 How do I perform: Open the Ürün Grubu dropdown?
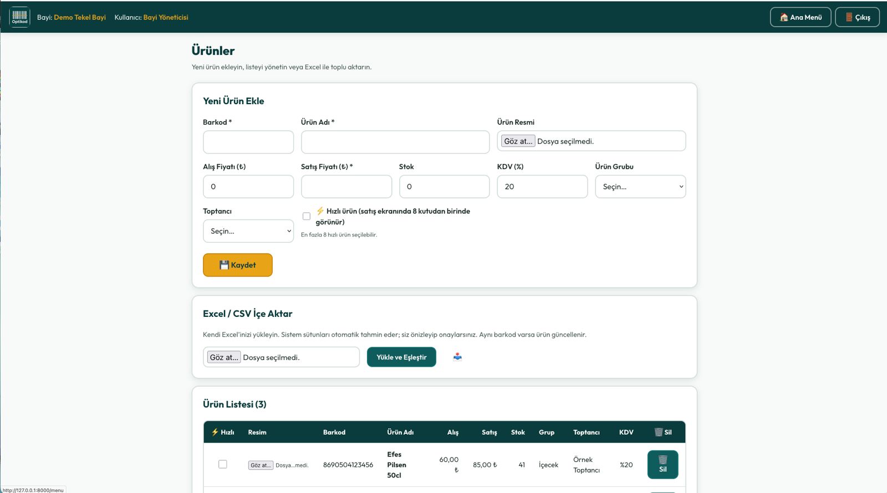(x=640, y=187)
